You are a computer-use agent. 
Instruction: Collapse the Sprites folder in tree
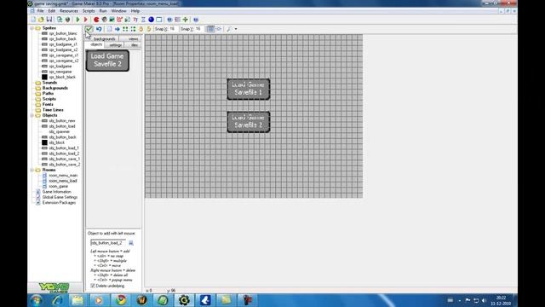(32, 28)
